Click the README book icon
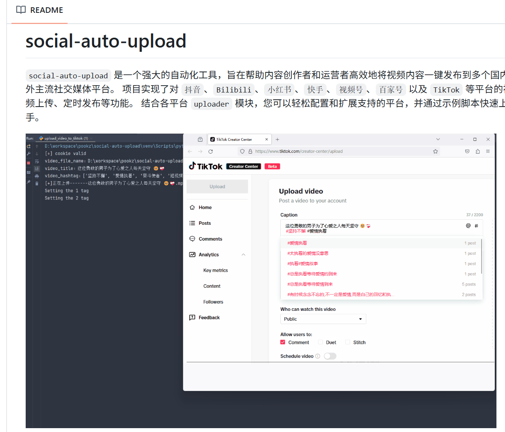 [21, 10]
